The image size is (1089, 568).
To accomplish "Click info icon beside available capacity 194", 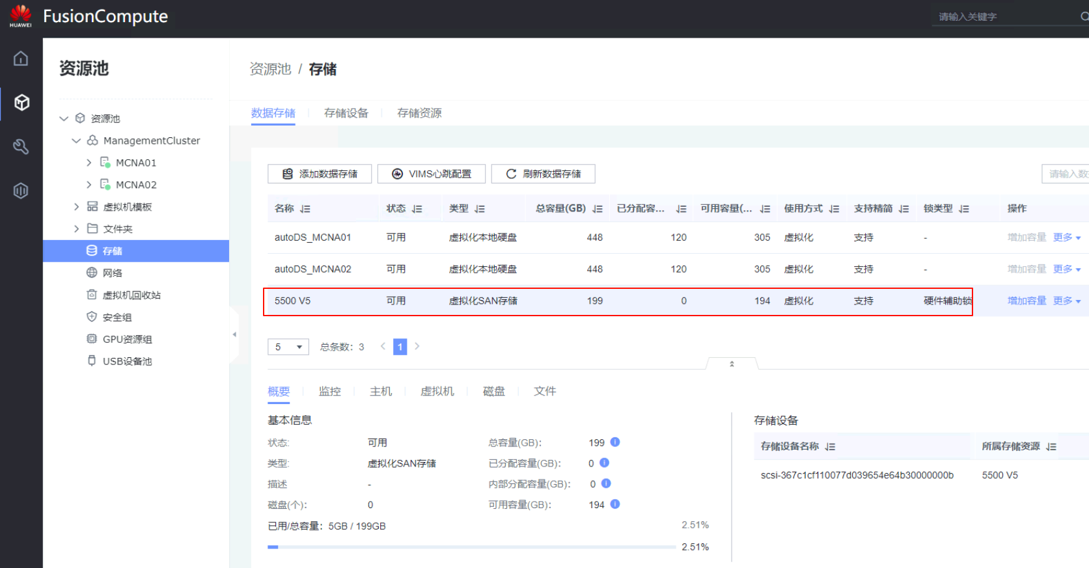I will (x=615, y=504).
